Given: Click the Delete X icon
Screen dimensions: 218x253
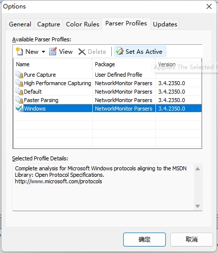Looking at the screenshot, I should (x=82, y=52).
